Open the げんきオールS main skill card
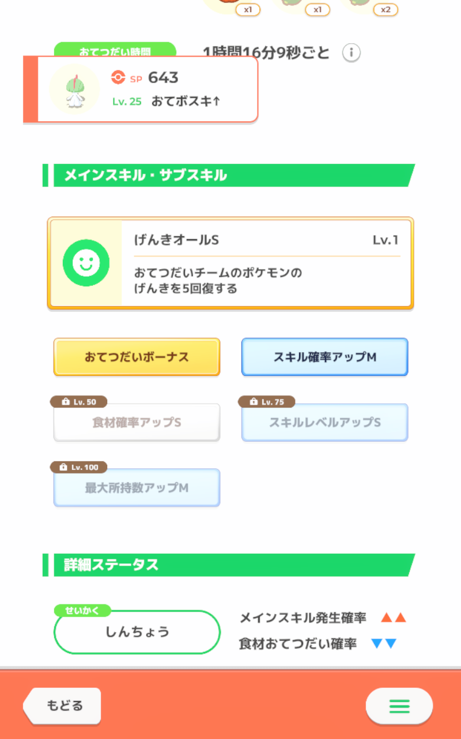The width and height of the screenshot is (461, 739). pos(231,263)
